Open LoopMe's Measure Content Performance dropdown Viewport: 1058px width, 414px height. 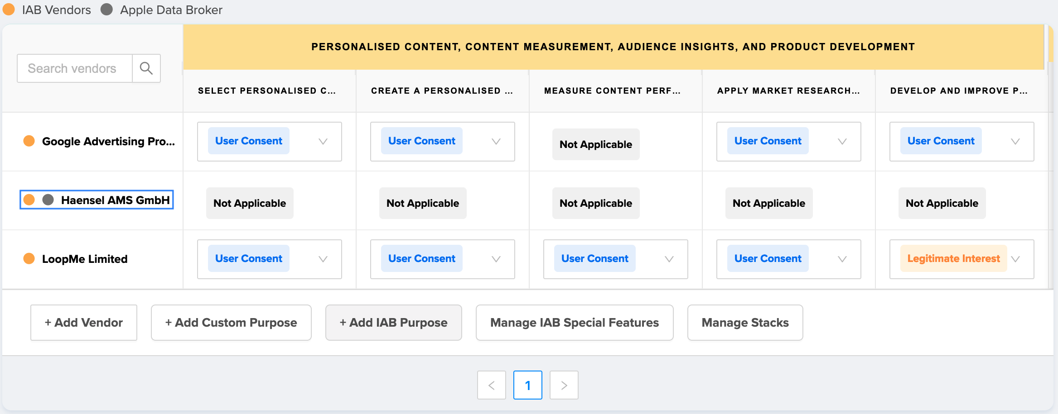click(616, 259)
